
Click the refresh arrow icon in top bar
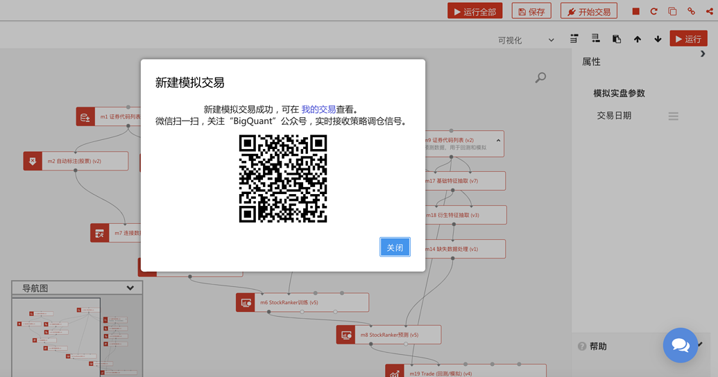[654, 11]
